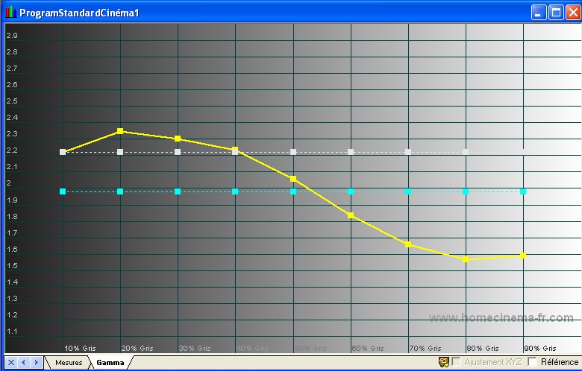Select the Gamma tab
Image resolution: width=582 pixels, height=371 pixels.
click(110, 362)
